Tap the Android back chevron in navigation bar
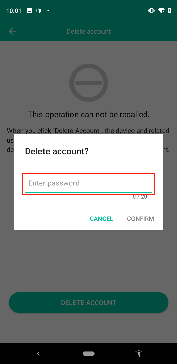Screen dimensions: 177x364 point(38,354)
